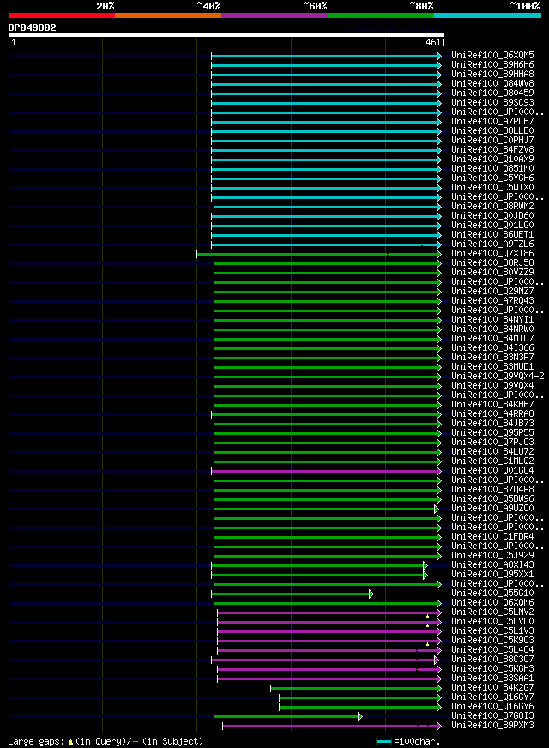Select the UniRef100_Q84WV8 label
This screenshot has width=549, height=748.
492,83
